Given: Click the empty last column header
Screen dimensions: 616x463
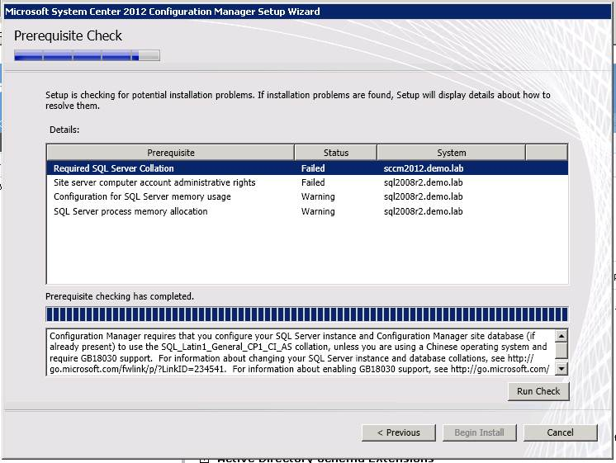Looking at the screenshot, I should click(x=547, y=153).
